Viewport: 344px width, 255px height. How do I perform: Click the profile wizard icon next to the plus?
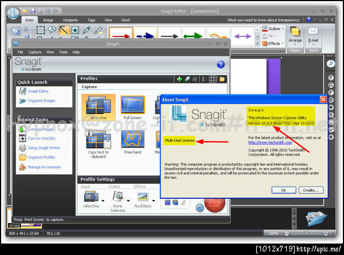[187, 79]
